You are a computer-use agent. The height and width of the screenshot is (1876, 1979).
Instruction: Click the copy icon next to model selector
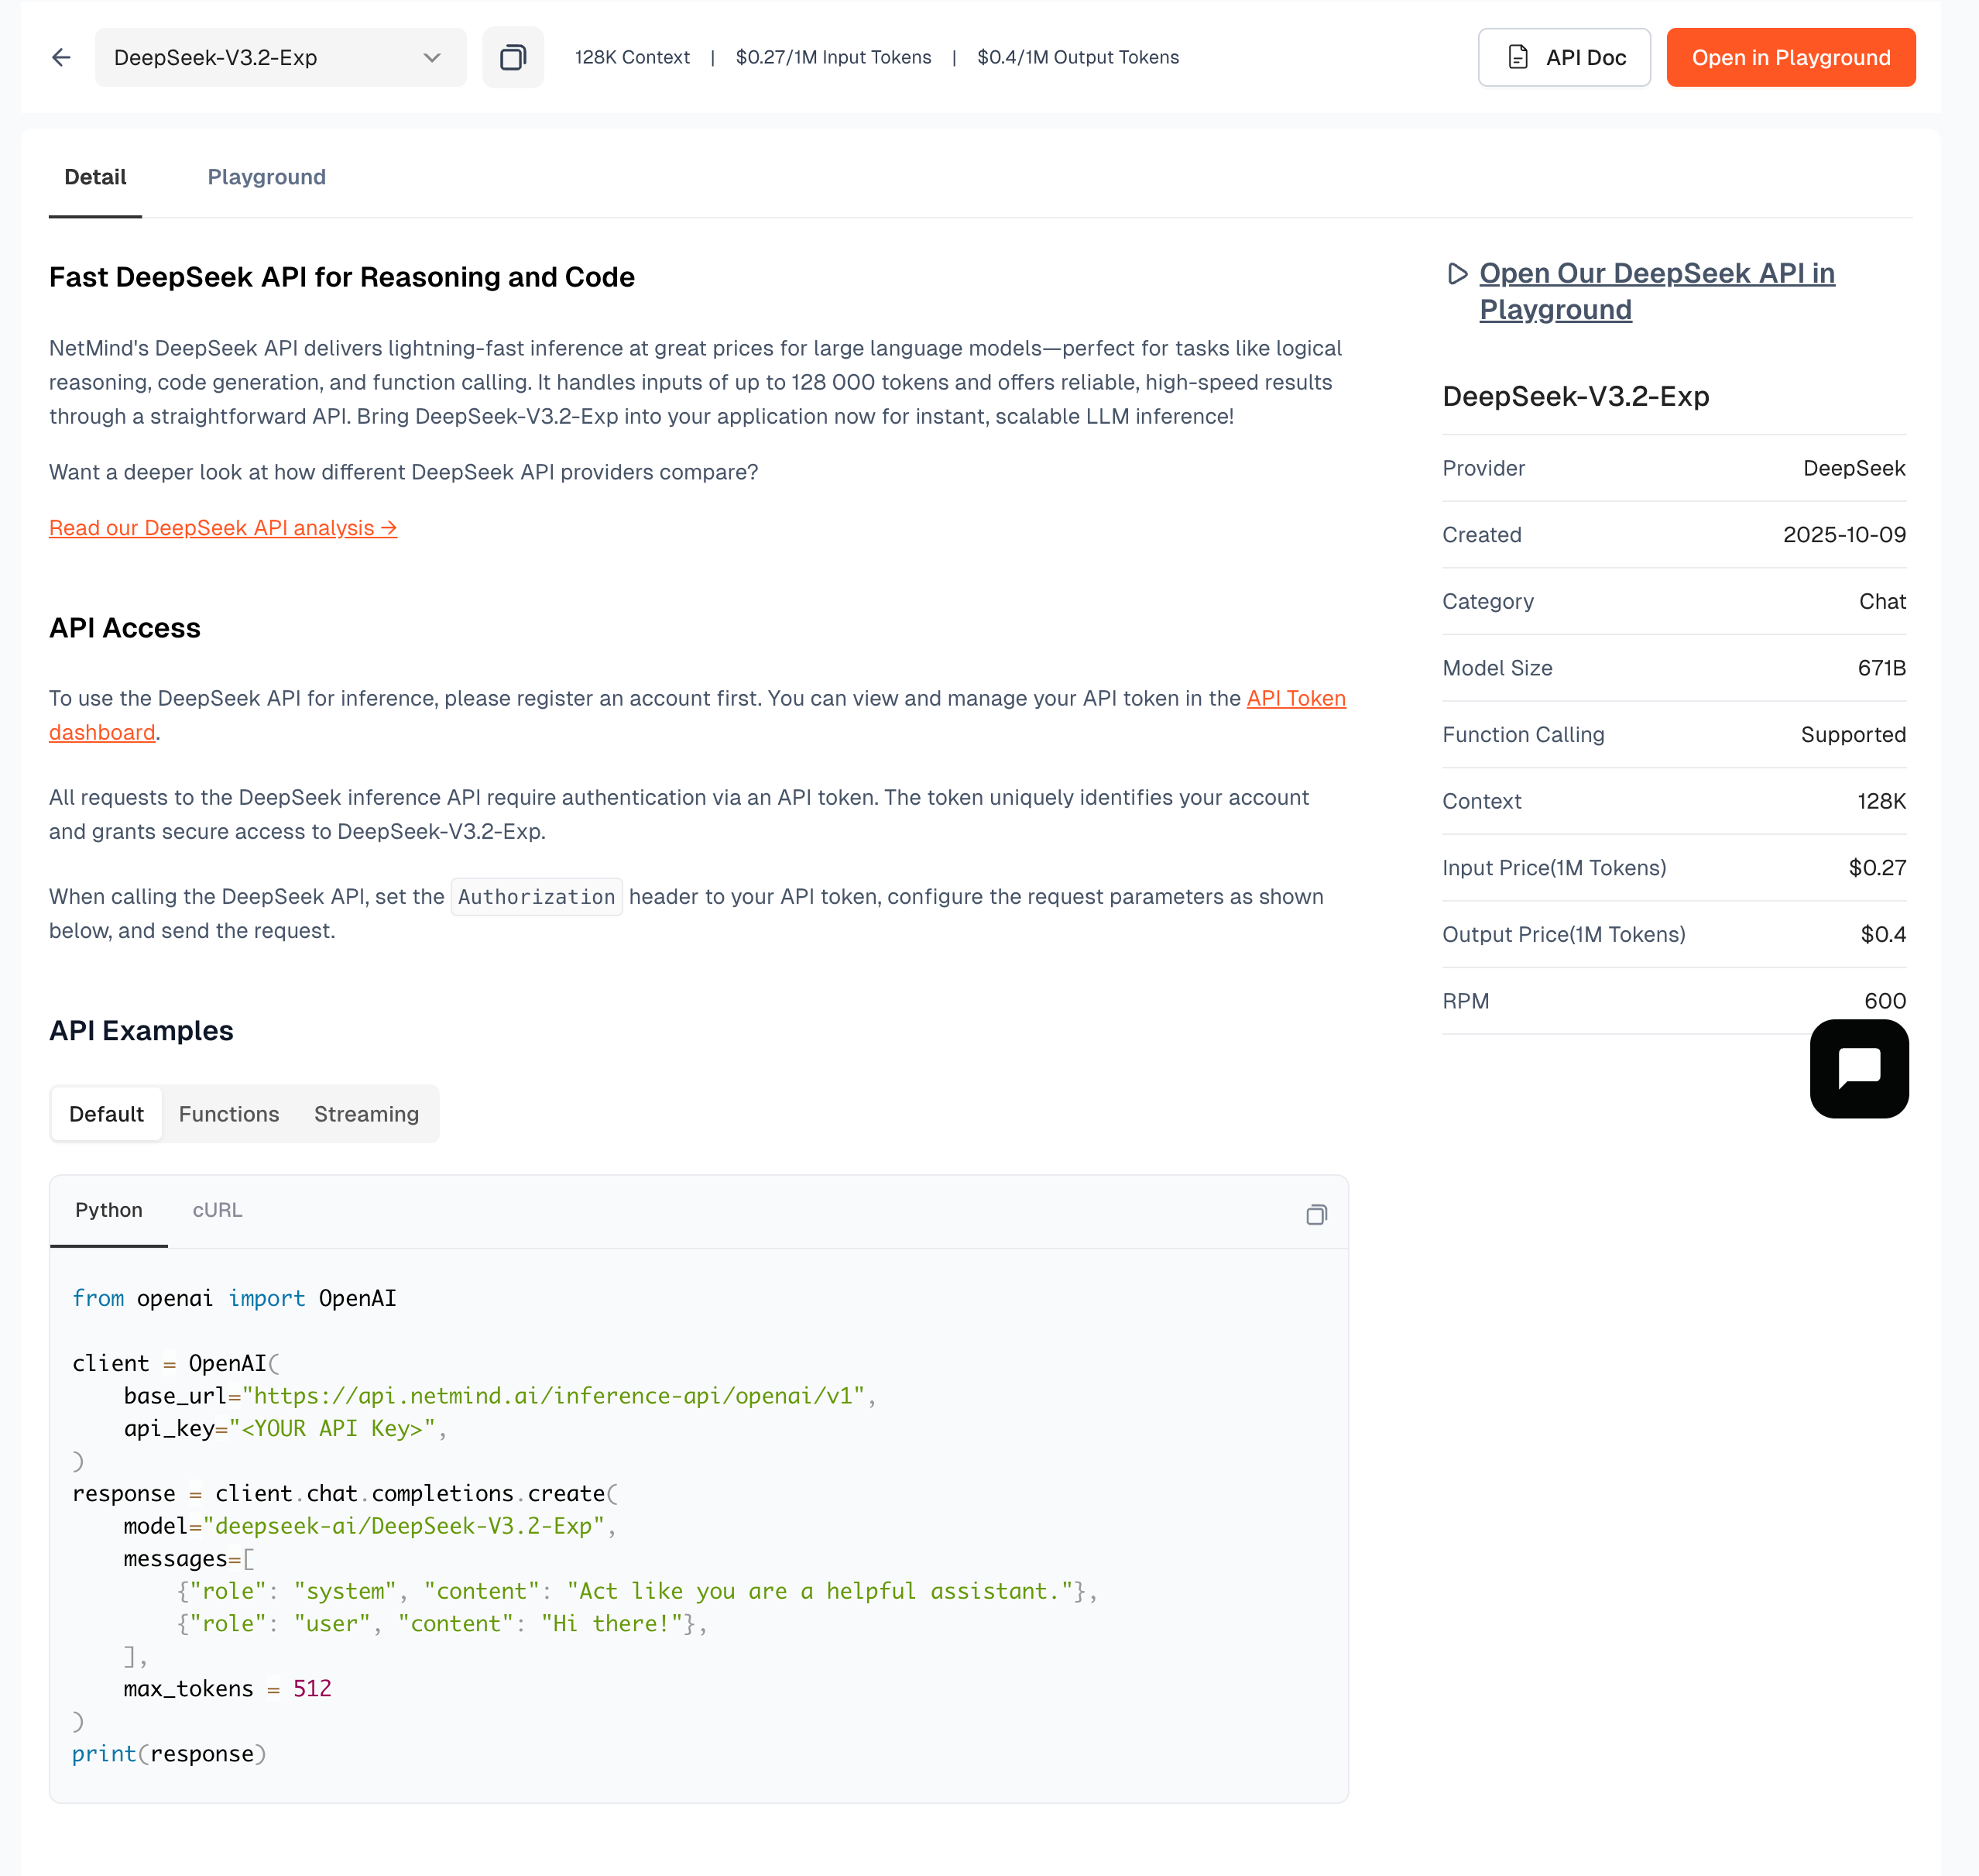tap(513, 57)
